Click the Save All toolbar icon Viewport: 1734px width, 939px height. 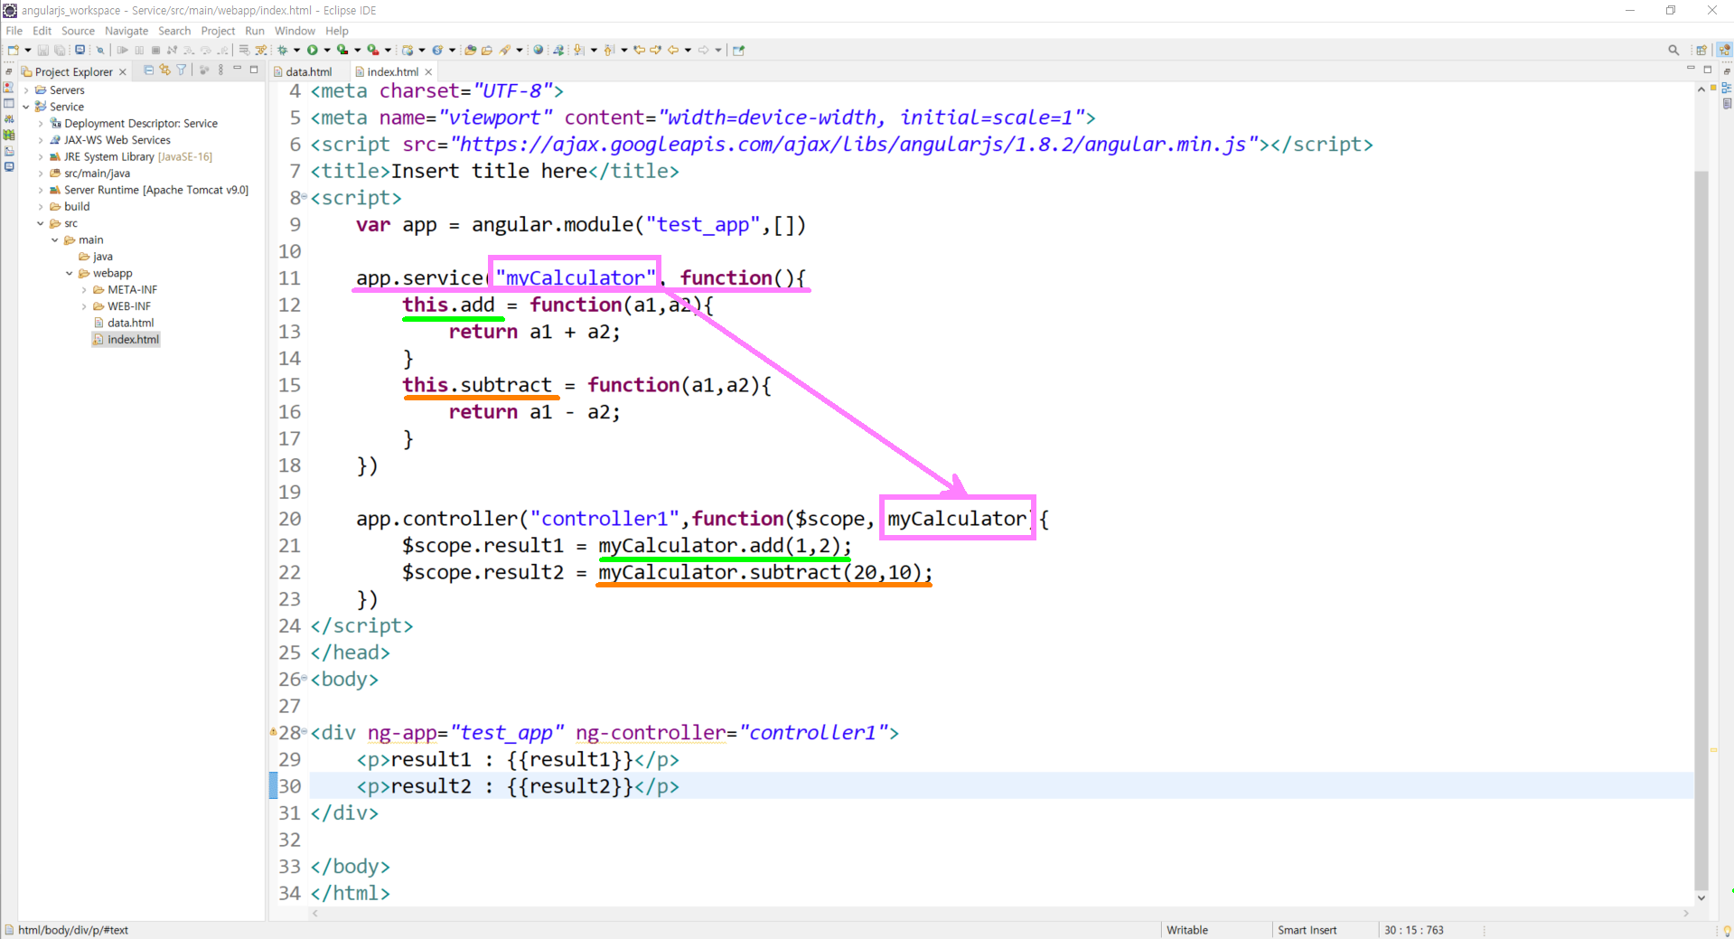click(60, 50)
